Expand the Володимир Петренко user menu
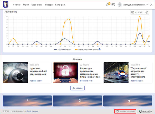155x114 pixels. tap(134, 5)
